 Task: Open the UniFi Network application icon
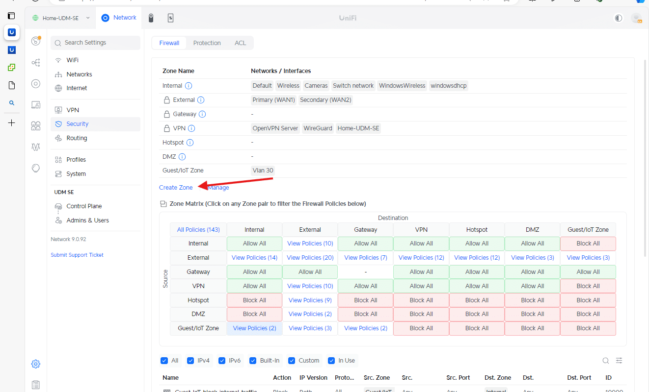[x=105, y=18]
